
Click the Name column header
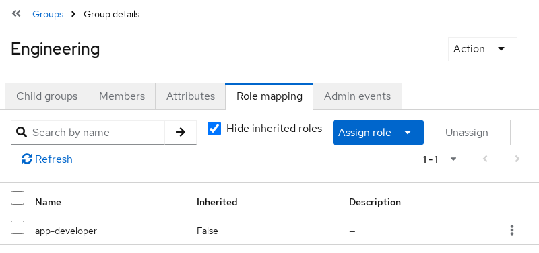[48, 202]
